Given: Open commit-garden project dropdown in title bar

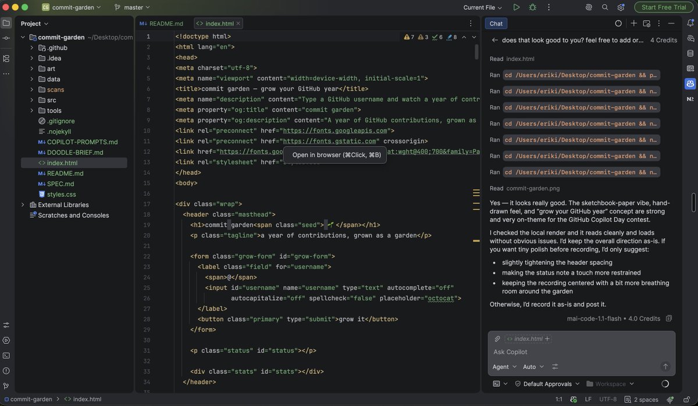Looking at the screenshot, I should pyautogui.click(x=71, y=7).
